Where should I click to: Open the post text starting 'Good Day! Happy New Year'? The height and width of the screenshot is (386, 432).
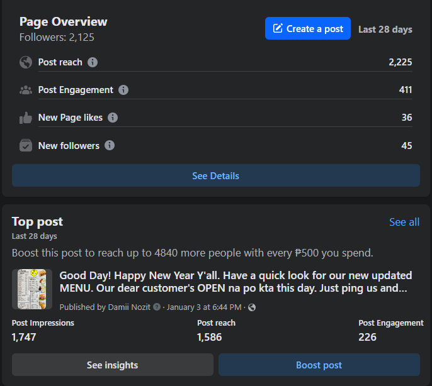pyautogui.click(x=236, y=282)
